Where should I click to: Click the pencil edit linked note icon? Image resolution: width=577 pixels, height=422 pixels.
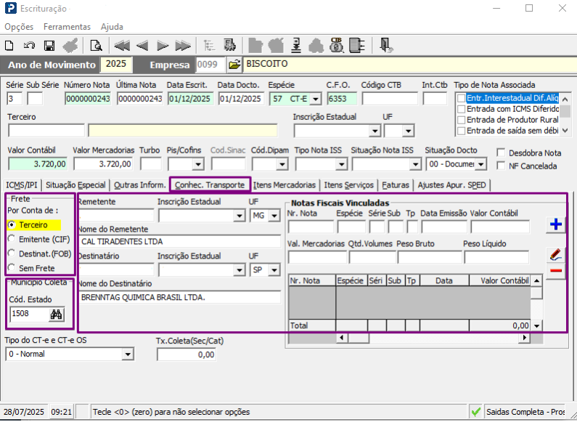coord(556,254)
